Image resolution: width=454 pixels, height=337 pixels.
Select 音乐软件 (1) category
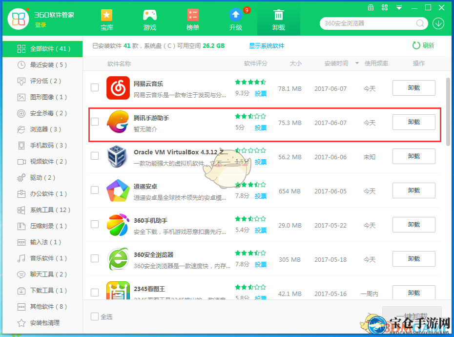(x=42, y=258)
